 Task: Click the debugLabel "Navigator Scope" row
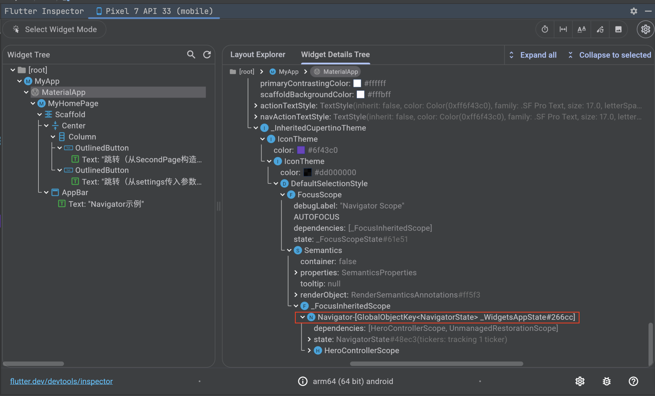(x=349, y=206)
